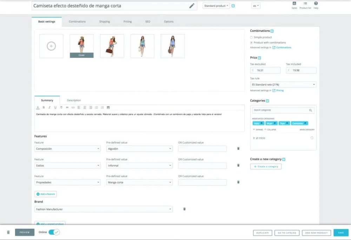
Task: Open the Composición feature dropdown
Action: click(67, 149)
